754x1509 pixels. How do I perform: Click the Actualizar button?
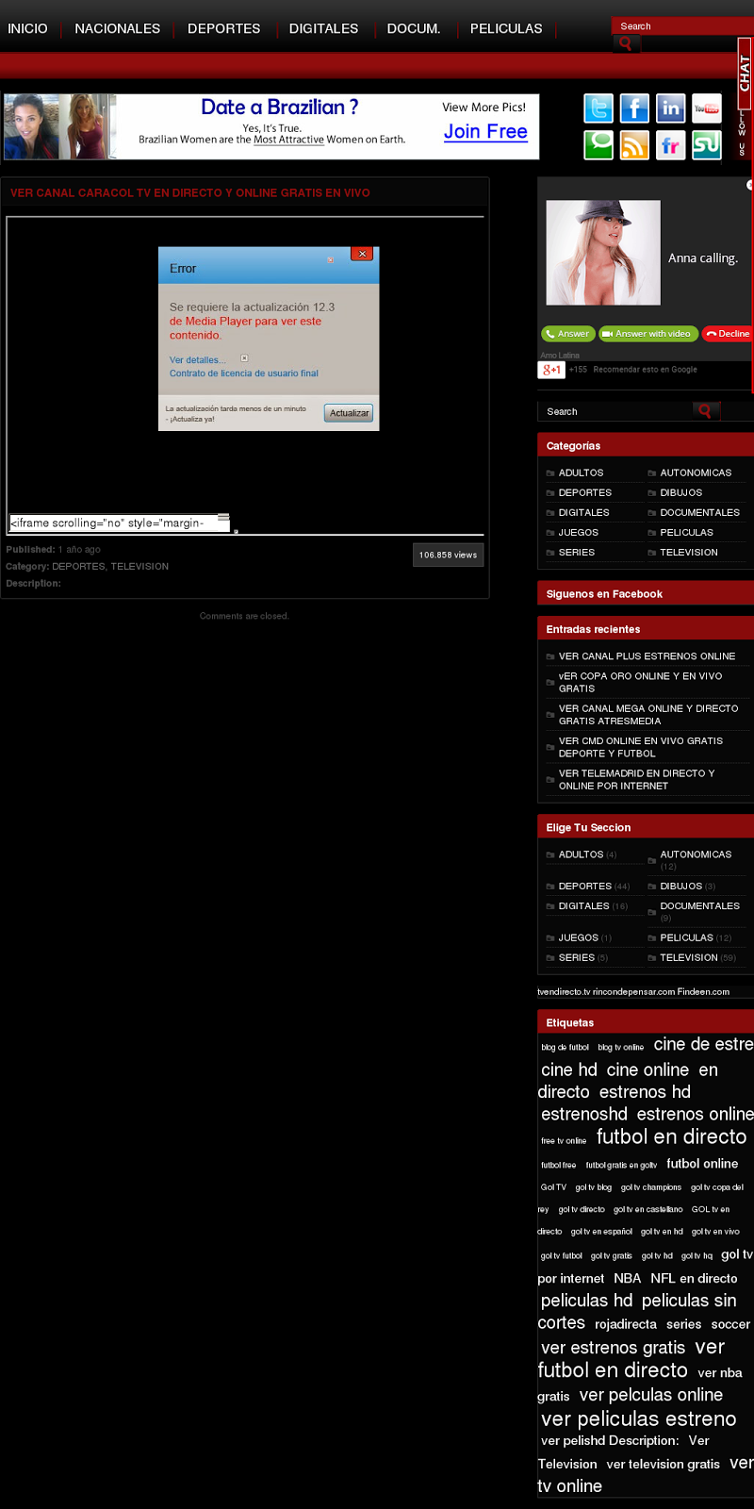(349, 413)
